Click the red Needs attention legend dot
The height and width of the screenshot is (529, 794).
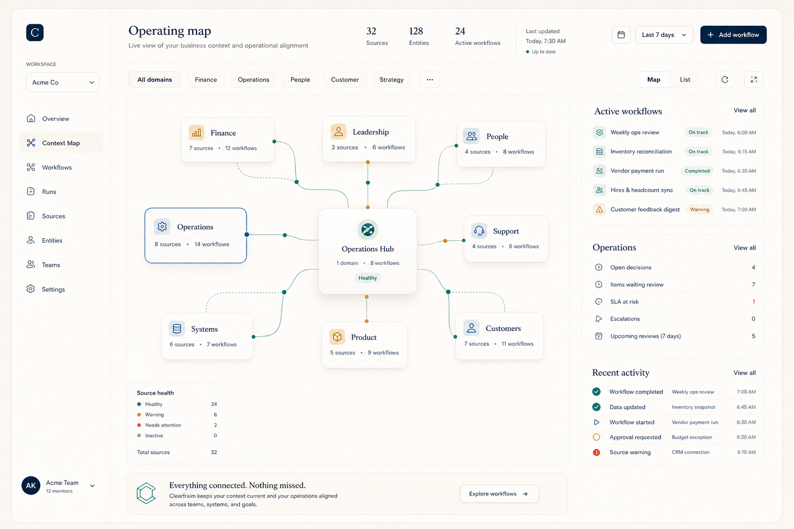(139, 425)
